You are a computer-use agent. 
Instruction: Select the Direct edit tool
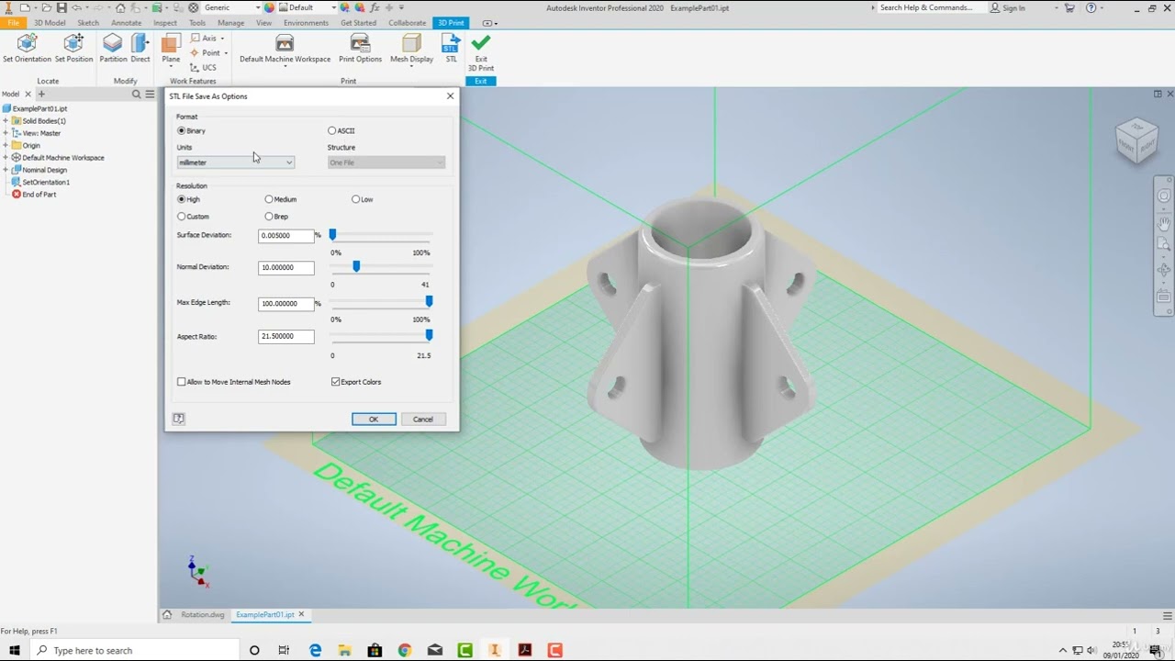(140, 49)
